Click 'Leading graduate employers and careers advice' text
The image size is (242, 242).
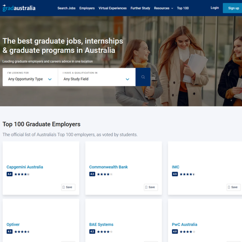coord(47,61)
